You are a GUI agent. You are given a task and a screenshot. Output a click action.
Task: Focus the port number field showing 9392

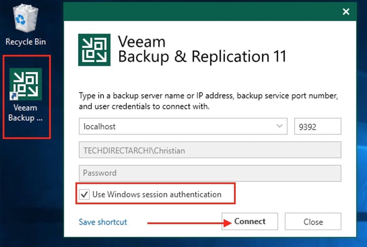click(318, 127)
